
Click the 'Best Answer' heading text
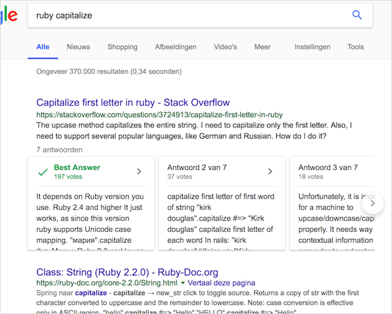point(77,168)
